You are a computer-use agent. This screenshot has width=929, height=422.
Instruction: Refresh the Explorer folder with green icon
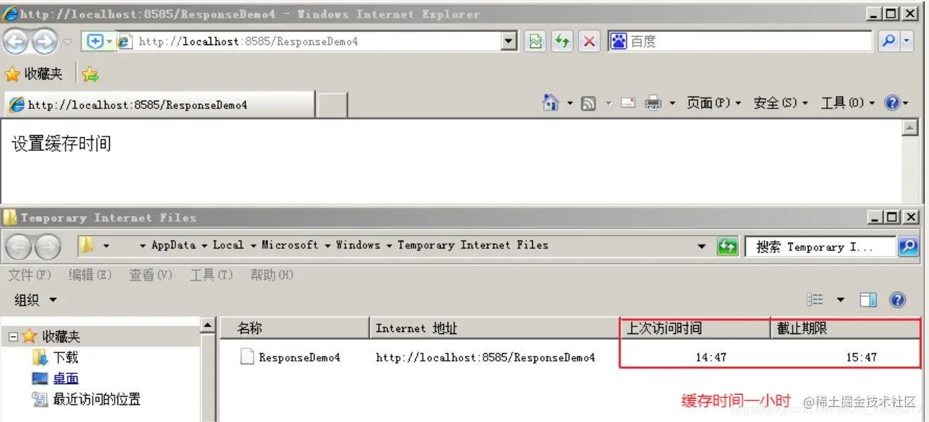[x=727, y=247]
